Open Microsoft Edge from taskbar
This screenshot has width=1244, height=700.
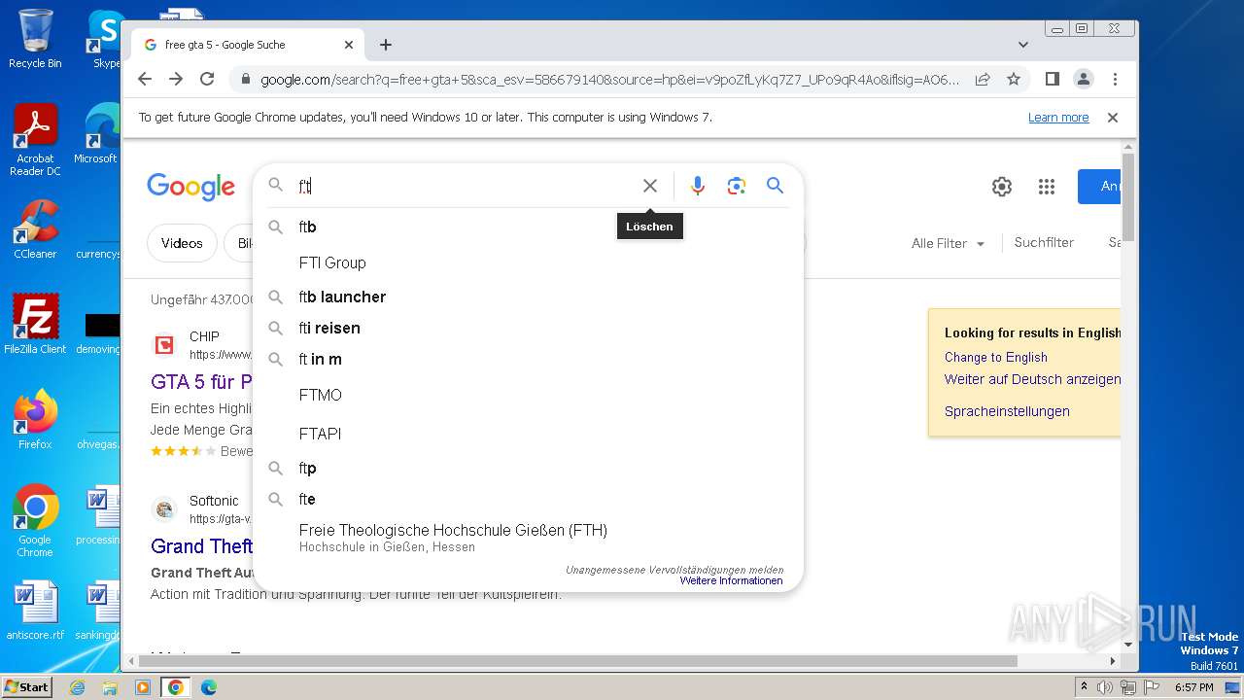pyautogui.click(x=209, y=687)
